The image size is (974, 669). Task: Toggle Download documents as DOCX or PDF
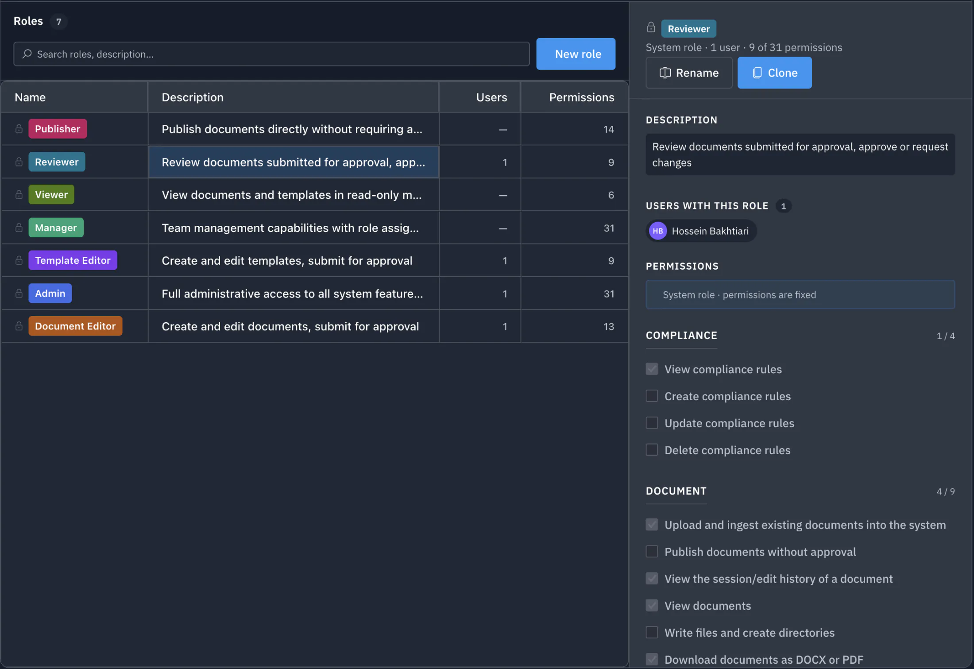click(x=652, y=660)
